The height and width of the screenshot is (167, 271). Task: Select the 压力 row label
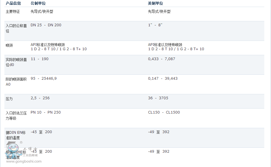coord(9,99)
